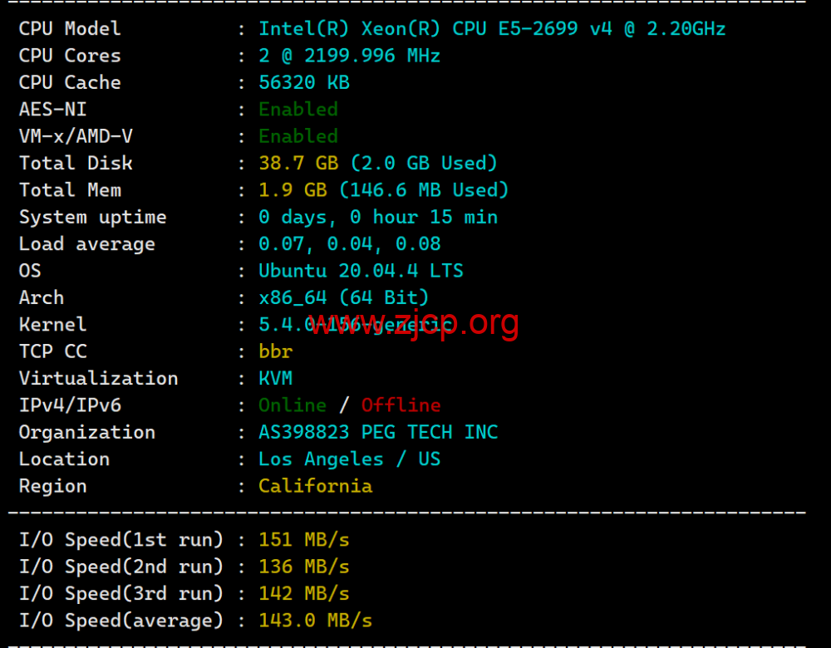The height and width of the screenshot is (648, 831).
Task: Select the 'I/O Speed(1st run)' label
Action: click(120, 540)
